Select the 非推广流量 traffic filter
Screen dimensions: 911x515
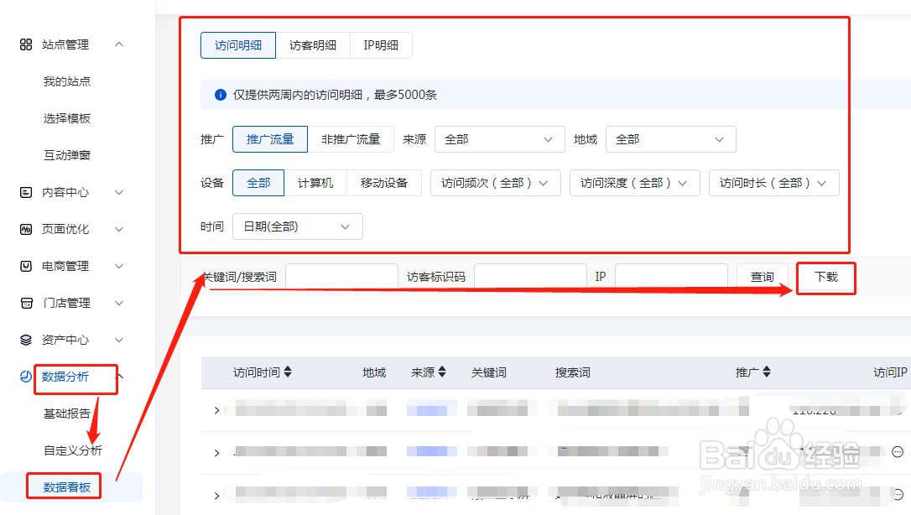click(x=350, y=139)
